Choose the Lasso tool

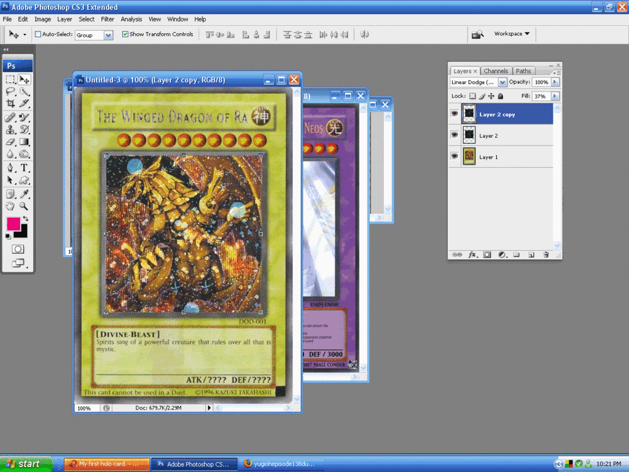(10, 91)
